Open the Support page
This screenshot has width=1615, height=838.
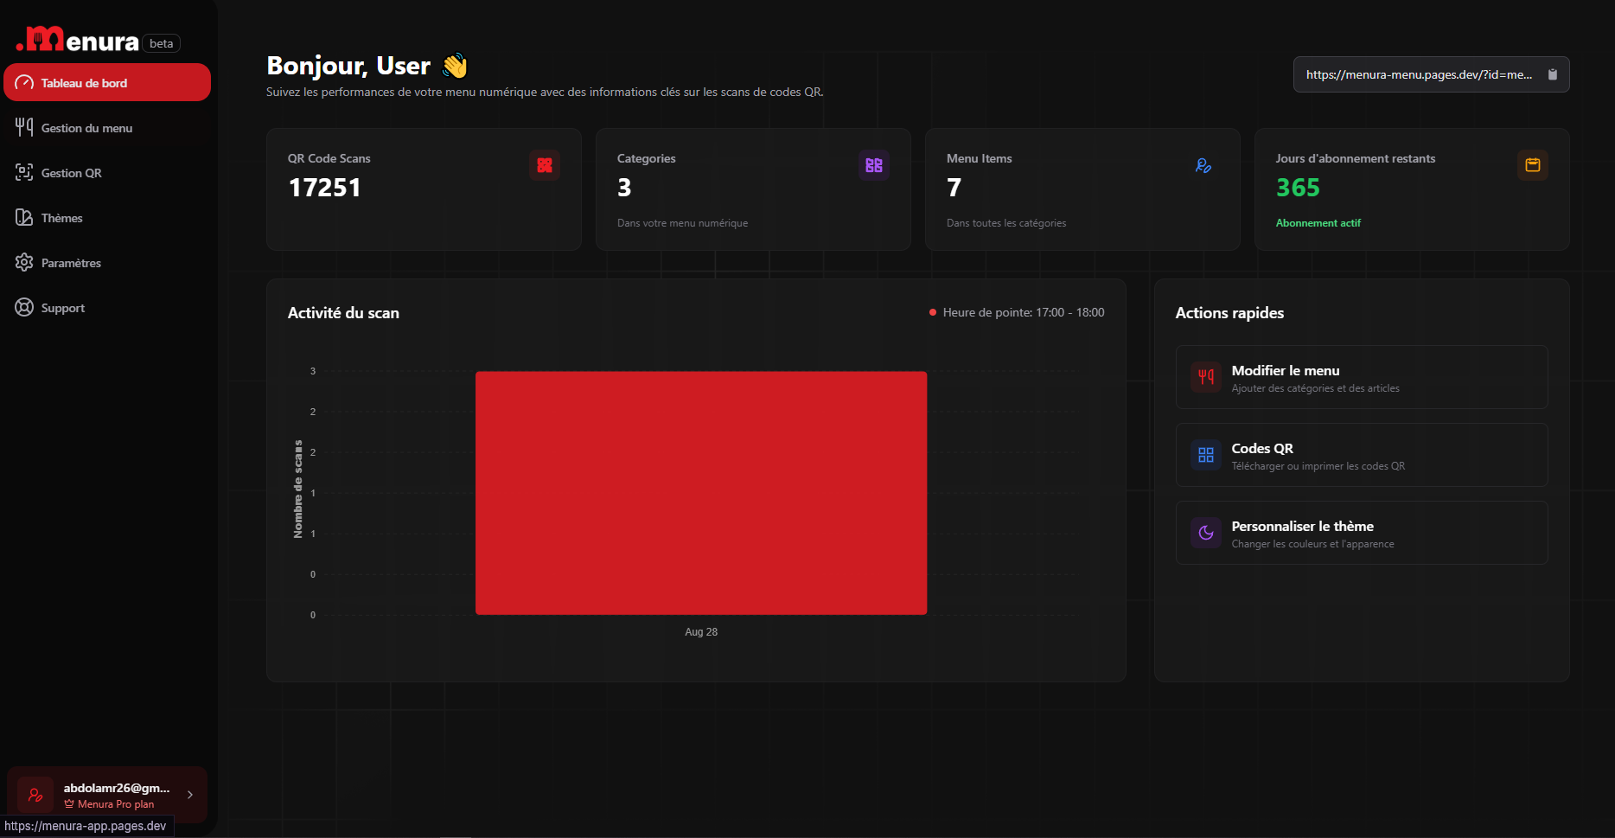tap(62, 308)
